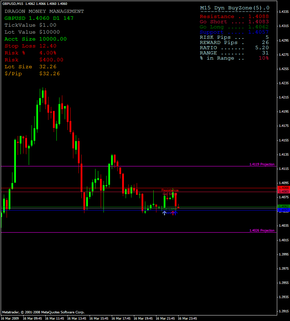This screenshot has width=290, height=321.
Task: Click the blue up arrow signal marker
Action: click(176, 213)
